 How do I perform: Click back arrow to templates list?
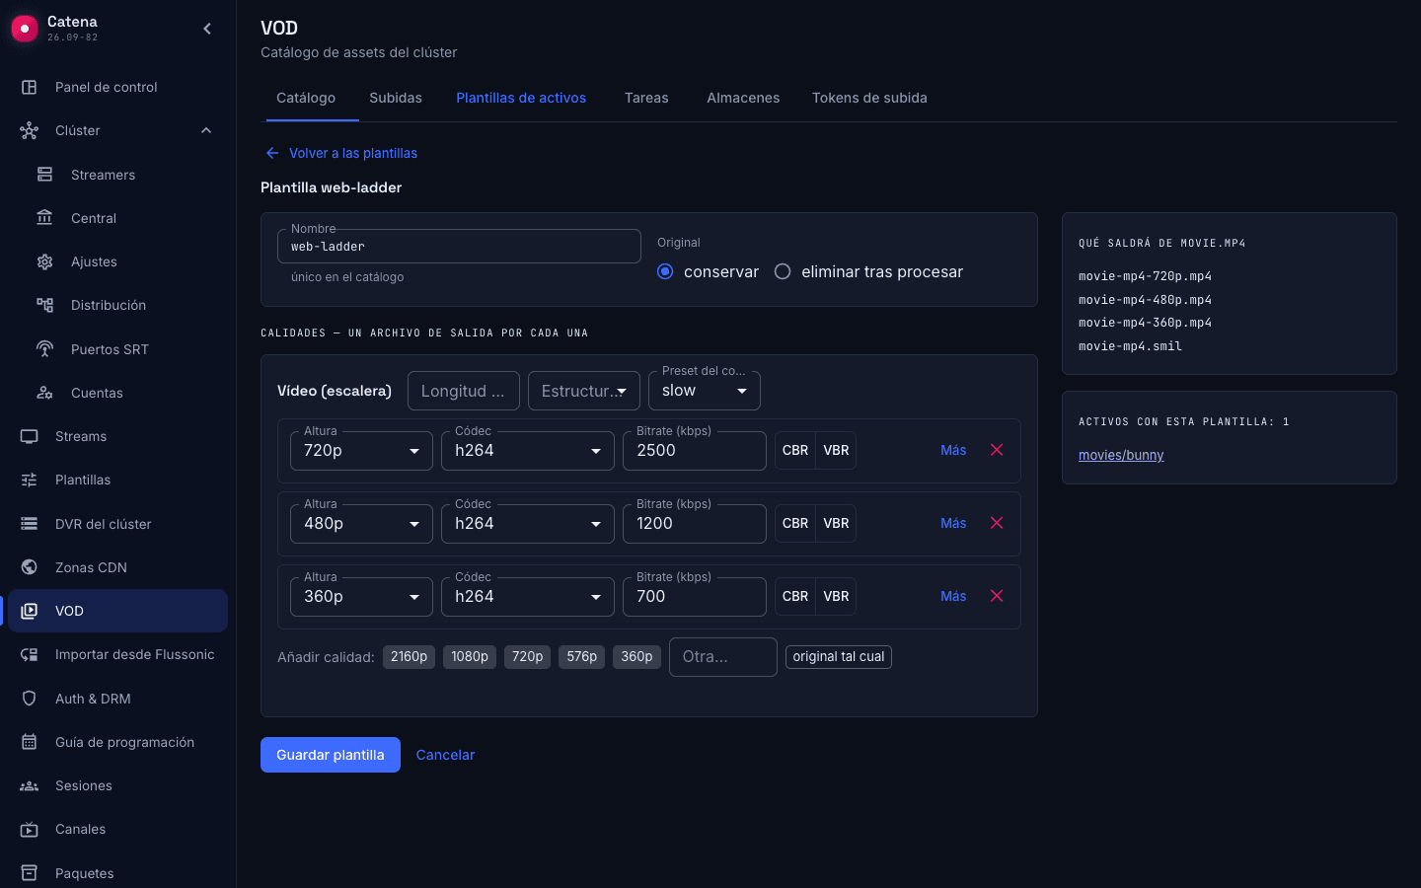[272, 153]
